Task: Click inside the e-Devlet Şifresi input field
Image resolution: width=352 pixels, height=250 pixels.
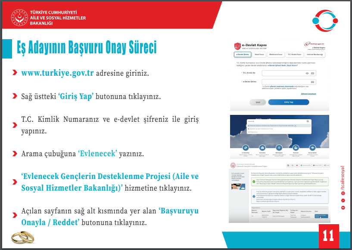Action: [289, 82]
